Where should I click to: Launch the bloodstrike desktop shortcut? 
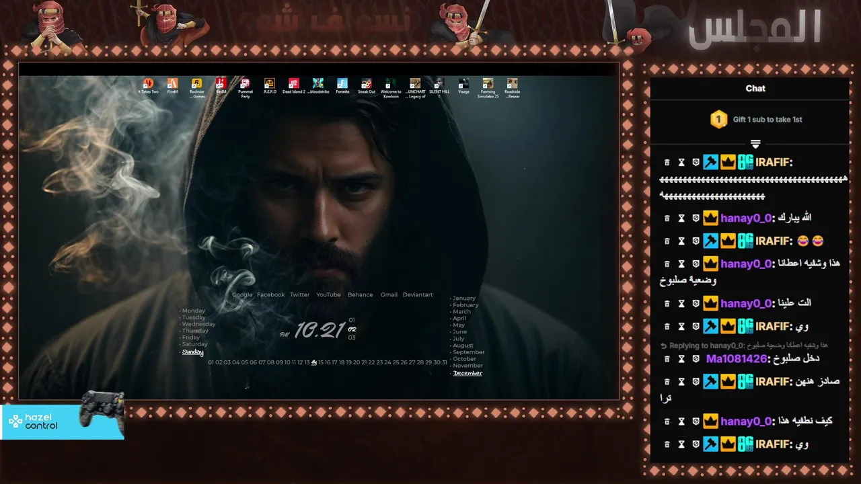[317, 87]
